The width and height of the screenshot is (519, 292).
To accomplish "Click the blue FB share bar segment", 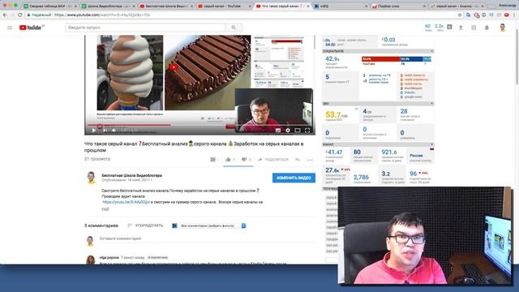I will click(x=411, y=59).
